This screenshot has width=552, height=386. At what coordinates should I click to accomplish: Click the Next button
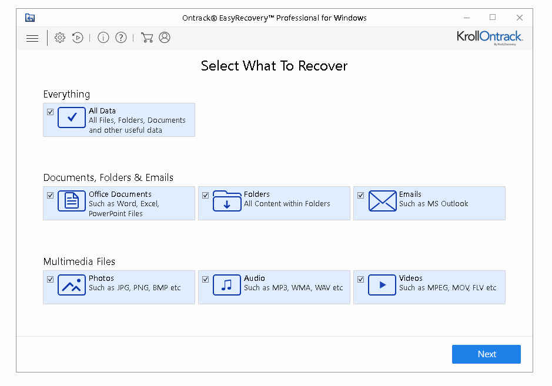pos(486,354)
